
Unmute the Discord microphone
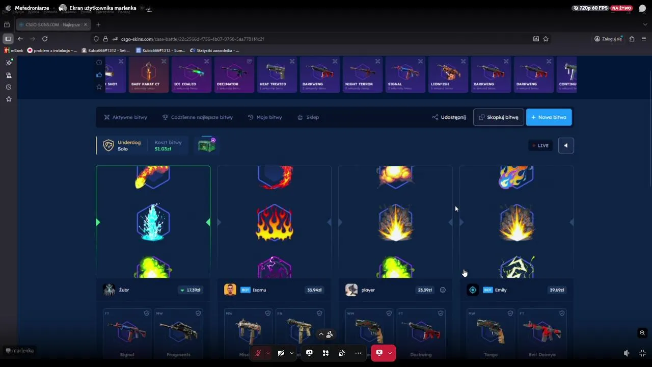(x=258, y=353)
